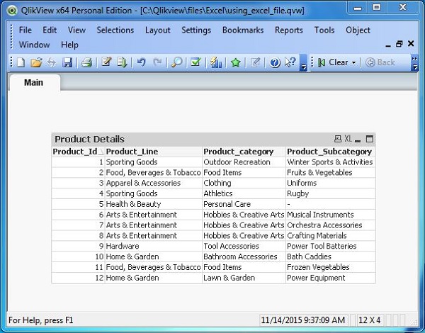
Task: Click the New document icon
Action: 21,62
